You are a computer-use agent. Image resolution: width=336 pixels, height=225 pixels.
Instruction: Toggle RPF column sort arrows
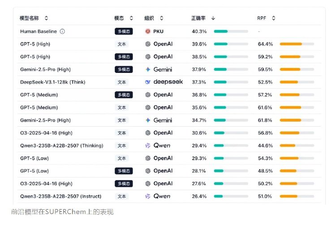pos(273,18)
